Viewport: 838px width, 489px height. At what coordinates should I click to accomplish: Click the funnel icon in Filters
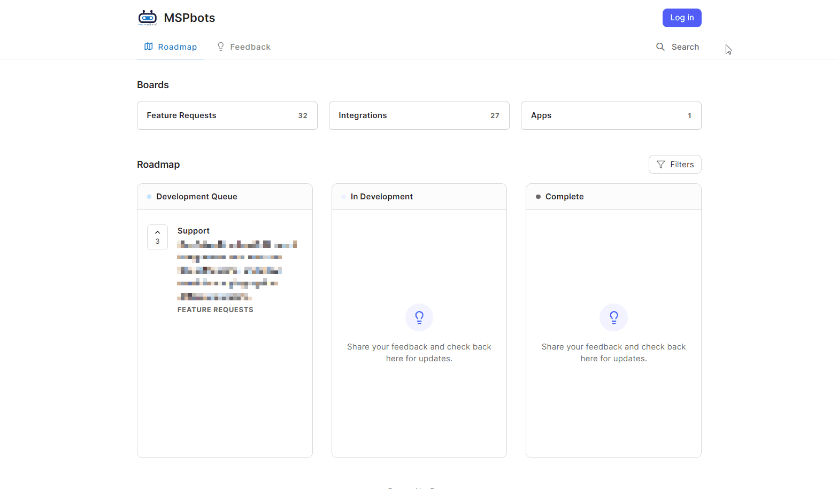coord(661,165)
